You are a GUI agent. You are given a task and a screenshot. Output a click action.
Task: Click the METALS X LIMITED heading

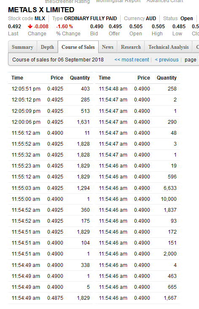(x=41, y=10)
